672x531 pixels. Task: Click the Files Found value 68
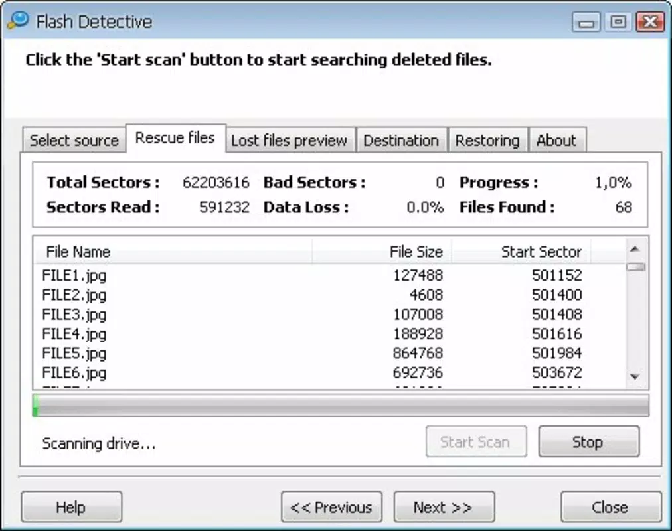(x=624, y=207)
